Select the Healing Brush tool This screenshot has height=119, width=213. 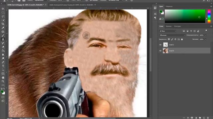[x=3, y=32]
